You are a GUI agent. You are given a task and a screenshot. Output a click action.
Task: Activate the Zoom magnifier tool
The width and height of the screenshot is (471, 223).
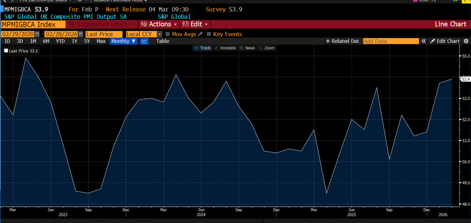pos(266,48)
